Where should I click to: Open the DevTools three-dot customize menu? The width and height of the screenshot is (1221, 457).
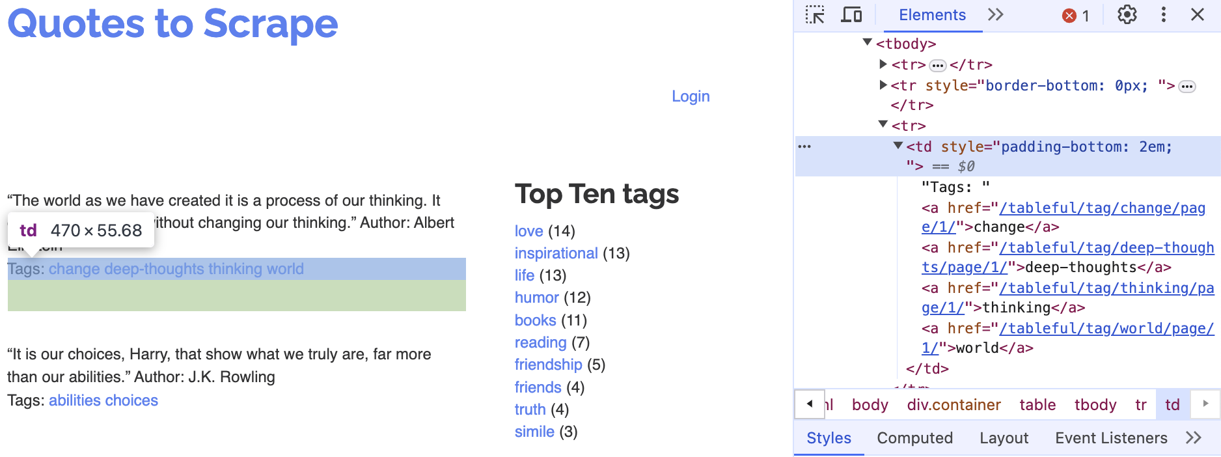coord(1163,15)
